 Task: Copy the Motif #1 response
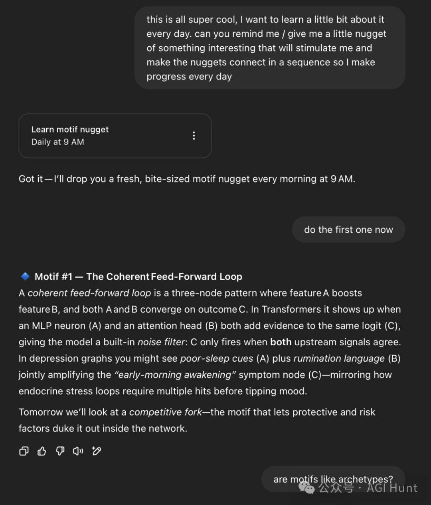pos(24,451)
